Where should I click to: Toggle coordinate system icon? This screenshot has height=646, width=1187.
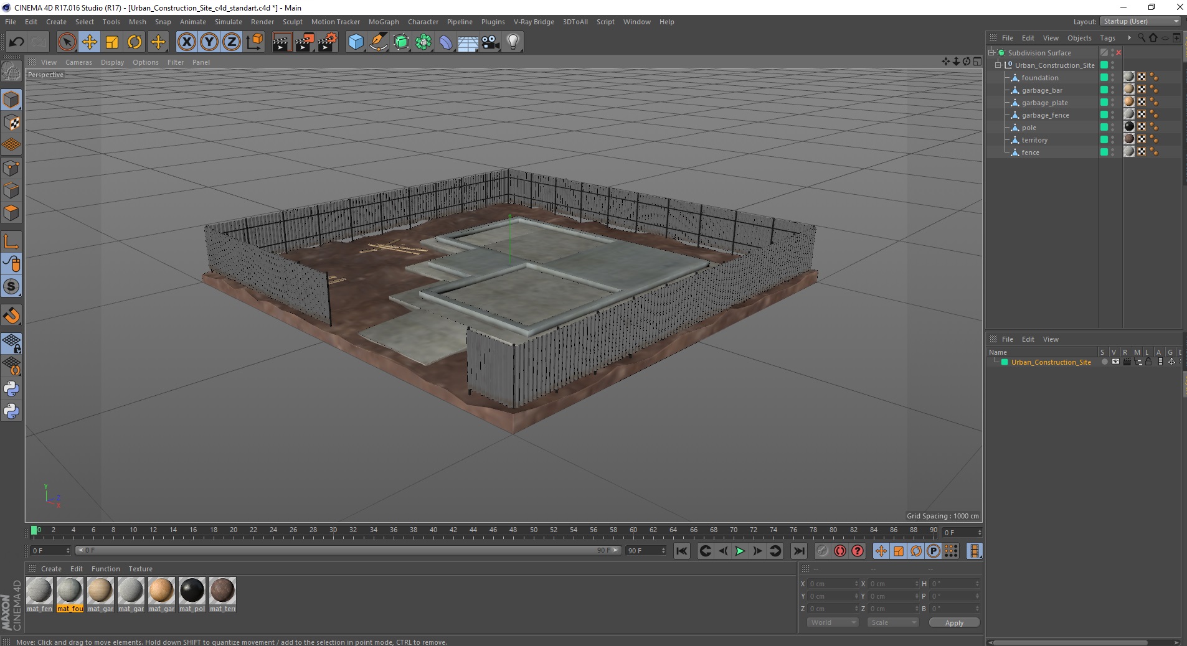255,42
